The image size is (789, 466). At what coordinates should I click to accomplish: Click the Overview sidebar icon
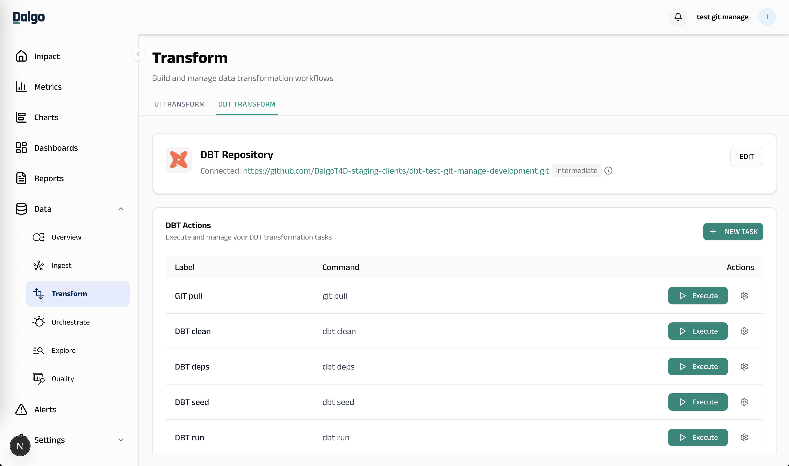tap(39, 237)
